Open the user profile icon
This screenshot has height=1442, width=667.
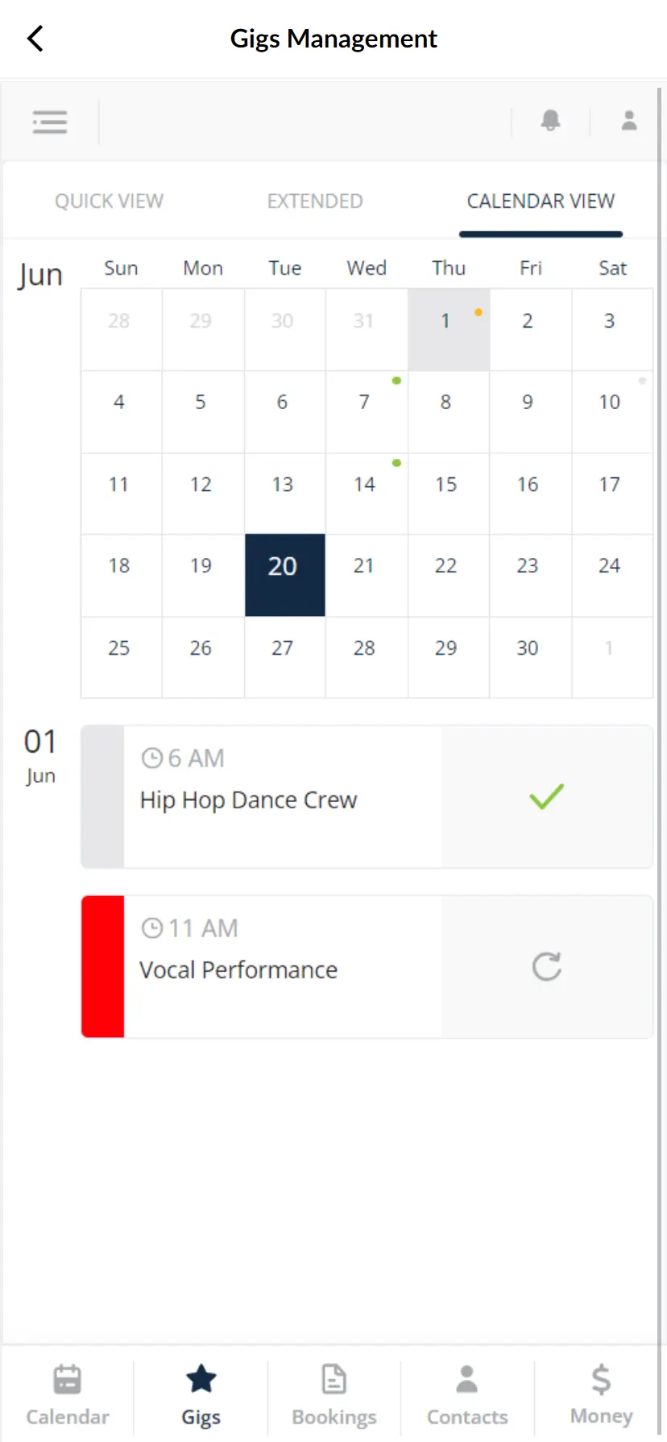click(x=628, y=121)
